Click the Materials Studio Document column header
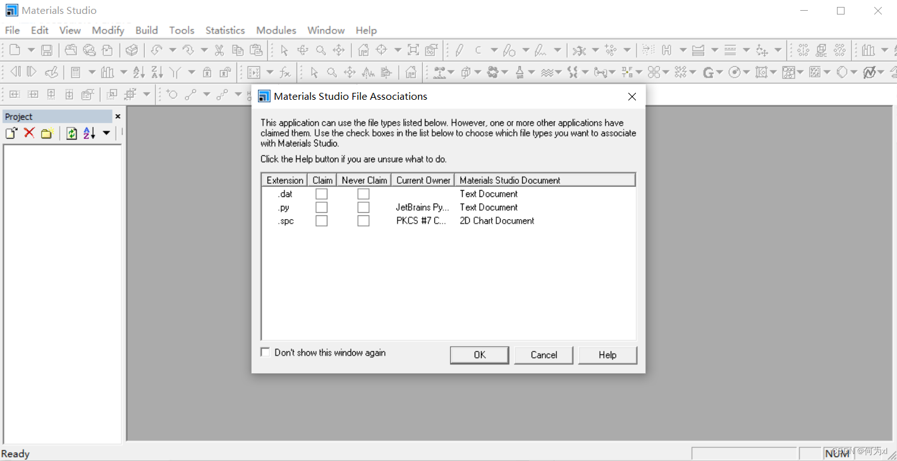897x461 pixels. click(544, 180)
